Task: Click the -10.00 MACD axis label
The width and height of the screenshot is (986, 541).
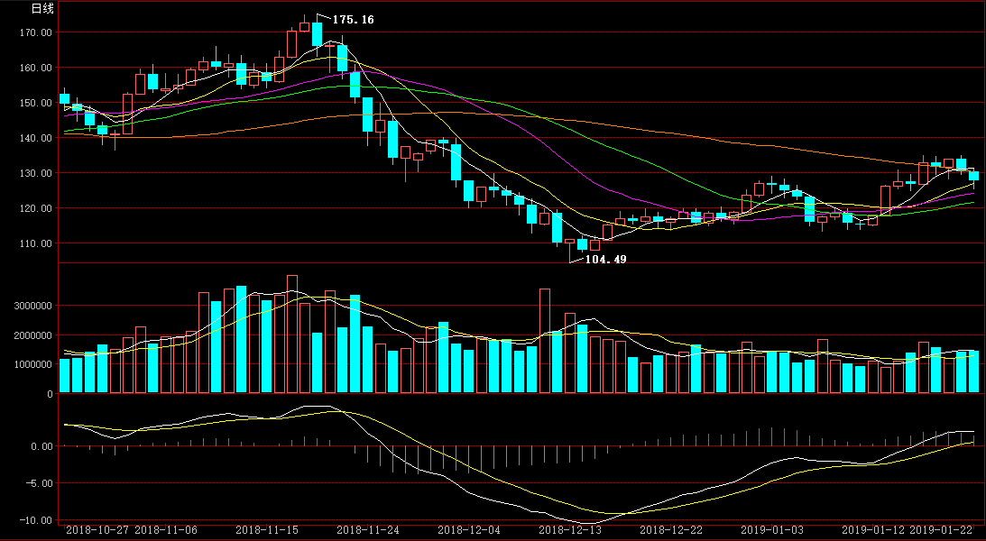Action: (x=35, y=520)
